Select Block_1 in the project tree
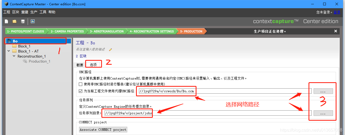This screenshot has width=345, height=135. 24,46
